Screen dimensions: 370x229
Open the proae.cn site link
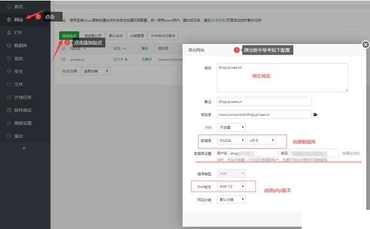(78, 59)
